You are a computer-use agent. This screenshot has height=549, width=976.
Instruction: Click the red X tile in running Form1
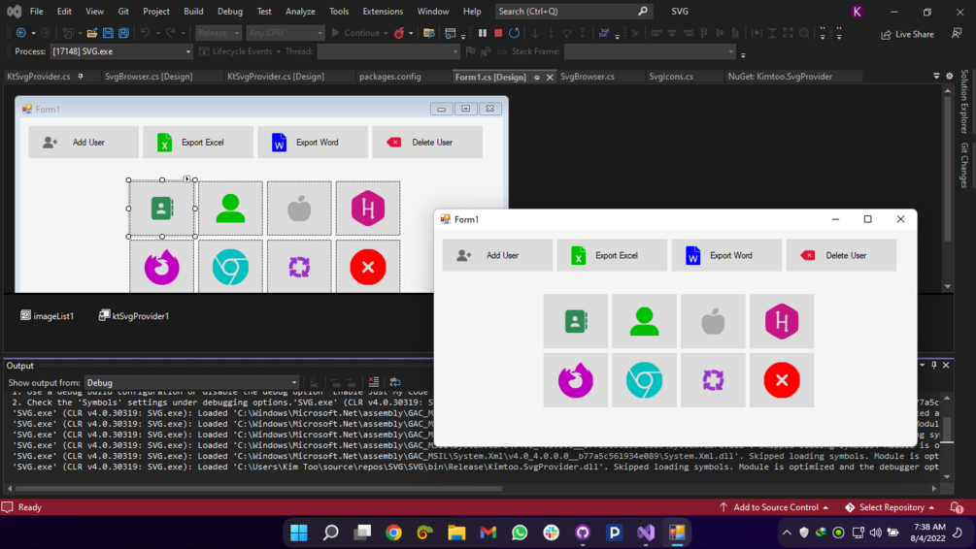pos(782,380)
